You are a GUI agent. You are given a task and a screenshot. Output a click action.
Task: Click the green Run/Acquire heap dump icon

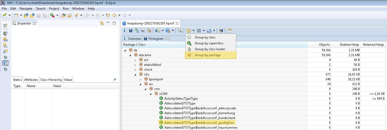coord(52,15)
